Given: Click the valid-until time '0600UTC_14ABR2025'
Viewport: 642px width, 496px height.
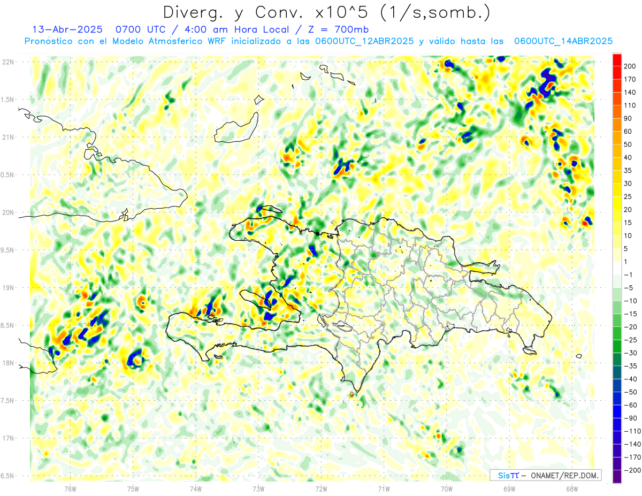Looking at the screenshot, I should [x=563, y=41].
